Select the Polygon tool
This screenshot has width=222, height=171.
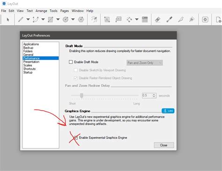(81, 20)
